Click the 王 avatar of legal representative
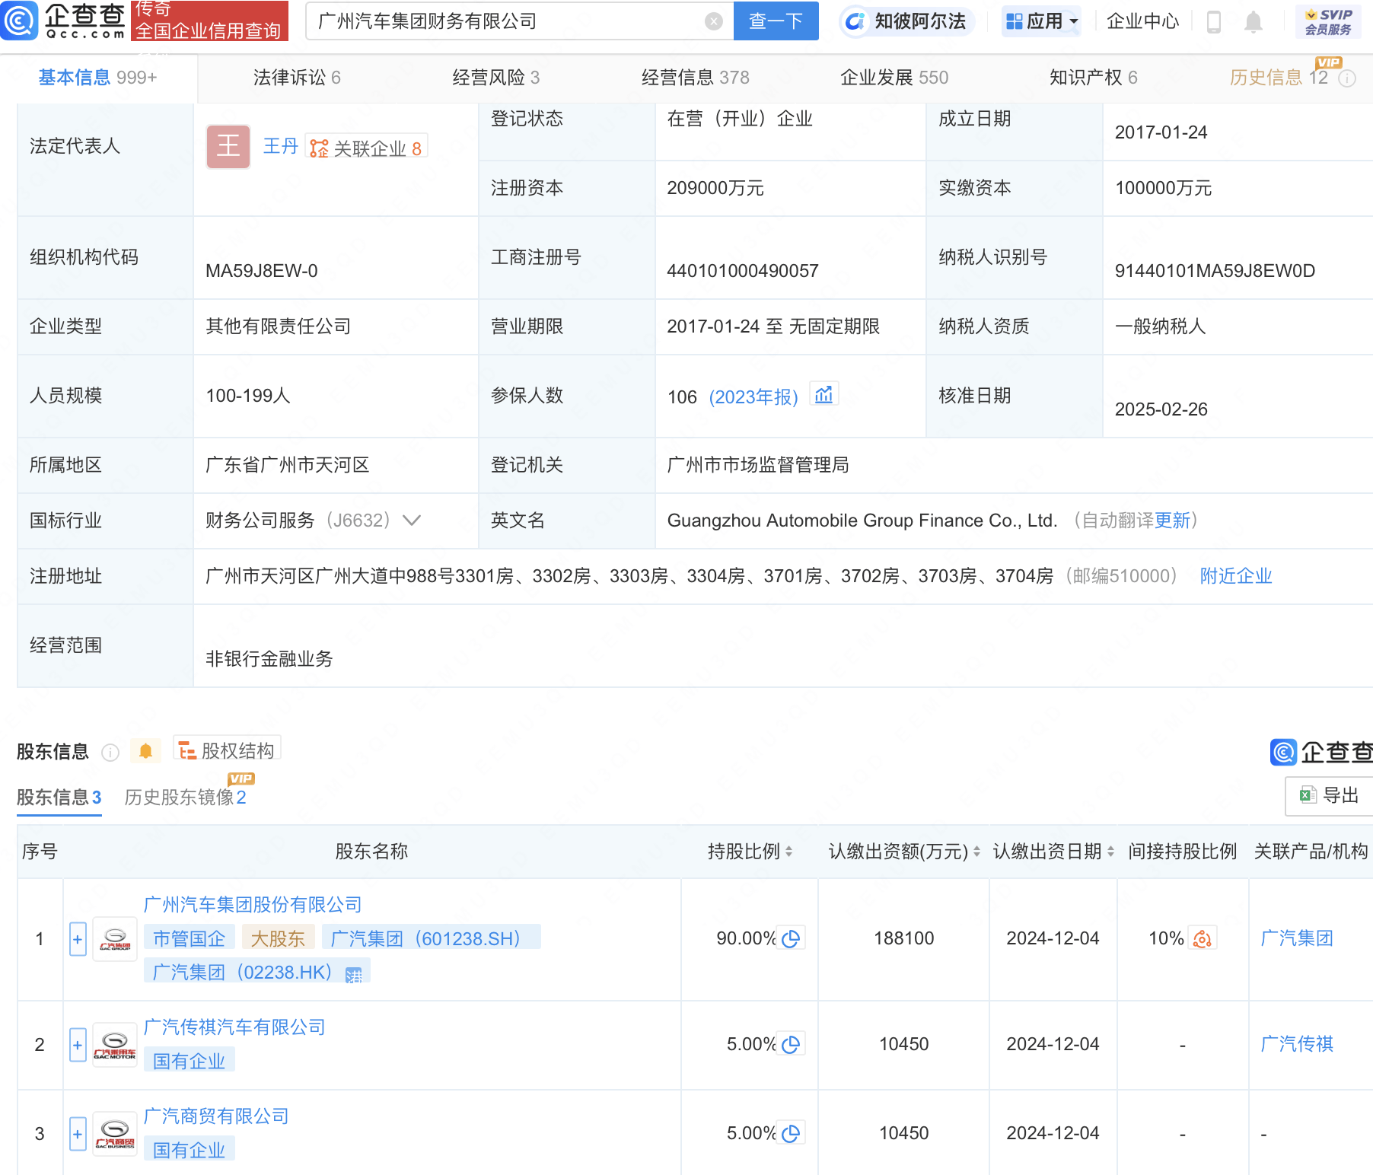The image size is (1373, 1175). [x=228, y=146]
